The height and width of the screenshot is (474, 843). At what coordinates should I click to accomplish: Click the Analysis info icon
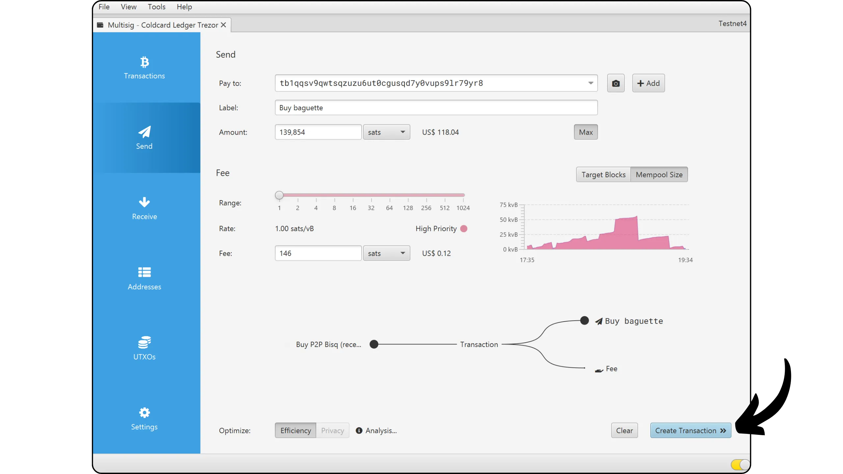tap(359, 431)
